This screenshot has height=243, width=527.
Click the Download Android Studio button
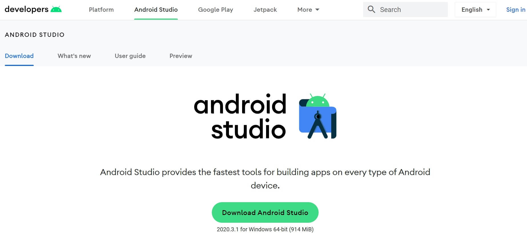[x=265, y=212]
